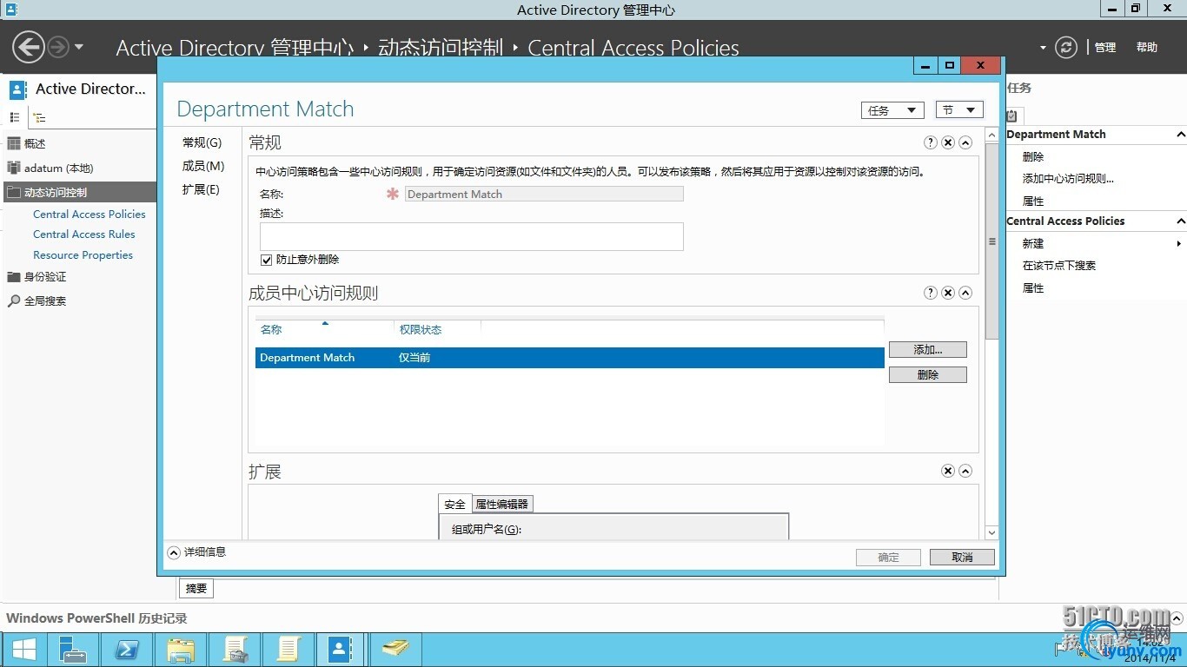Click dialog scrollbar up arrow

[992, 136]
